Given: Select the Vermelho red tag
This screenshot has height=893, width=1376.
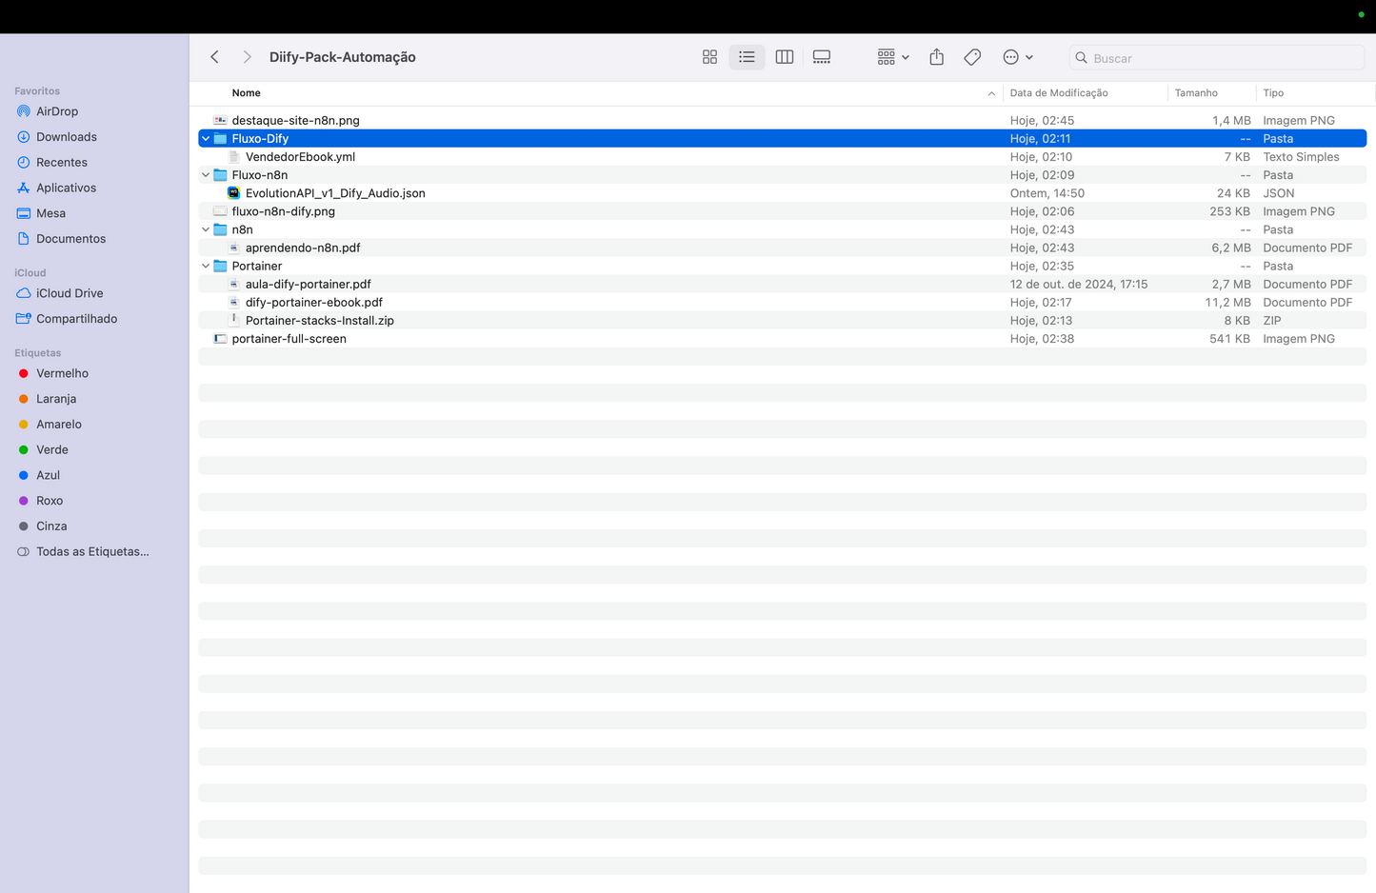Looking at the screenshot, I should point(62,373).
